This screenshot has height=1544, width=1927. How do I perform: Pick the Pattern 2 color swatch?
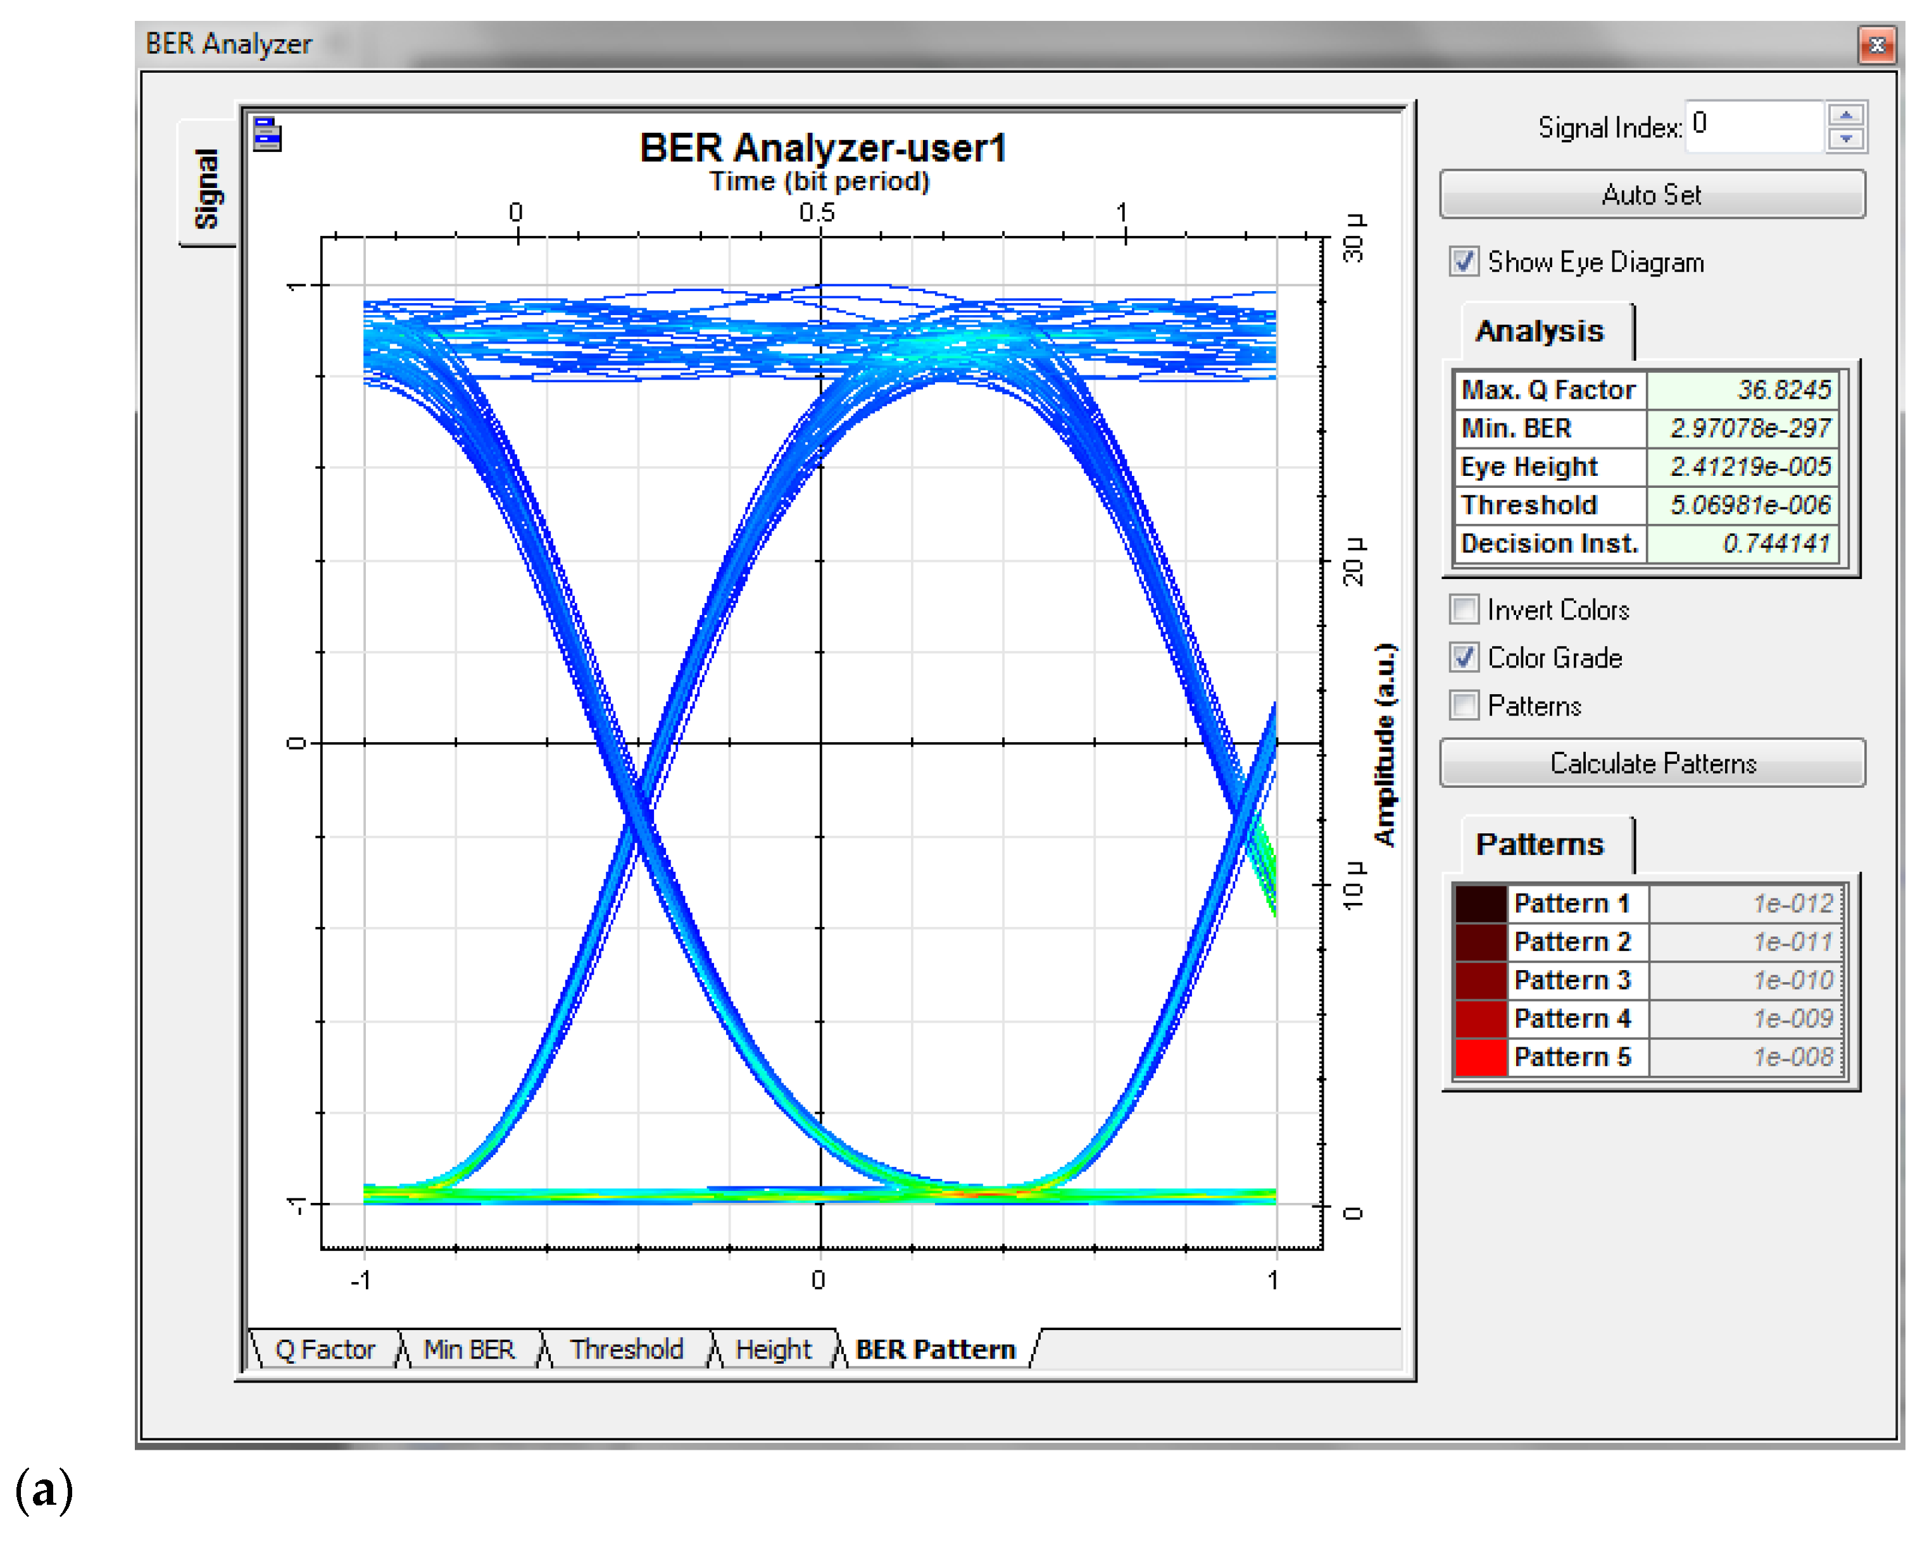pos(1481,942)
